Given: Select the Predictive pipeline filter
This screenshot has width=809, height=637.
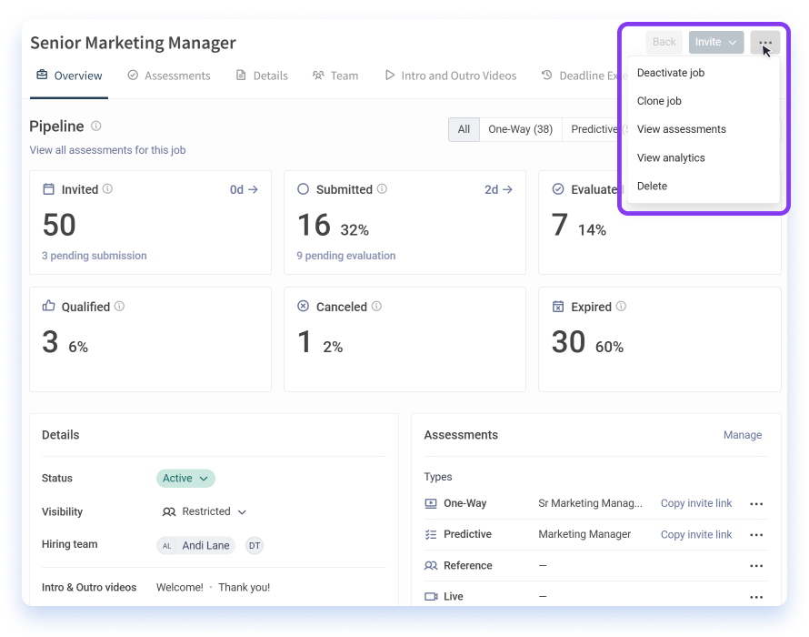Looking at the screenshot, I should pyautogui.click(x=594, y=129).
